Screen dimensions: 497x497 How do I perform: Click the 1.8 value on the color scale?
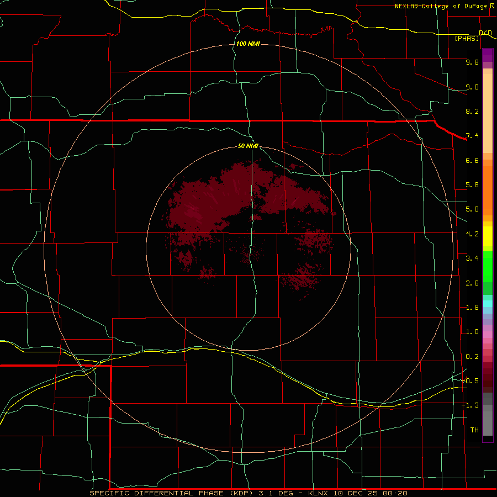(x=472, y=308)
